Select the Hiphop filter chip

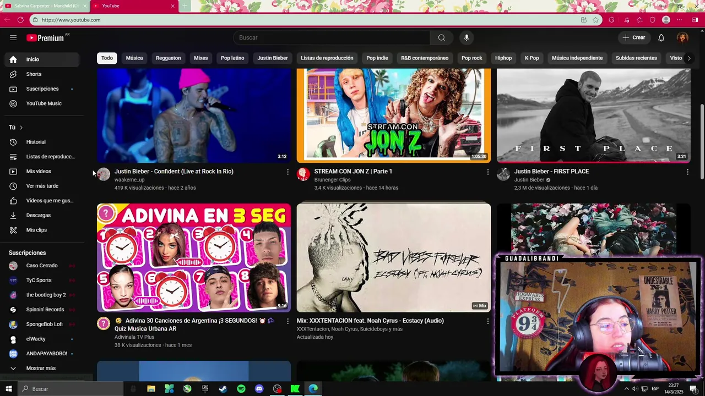pyautogui.click(x=503, y=58)
